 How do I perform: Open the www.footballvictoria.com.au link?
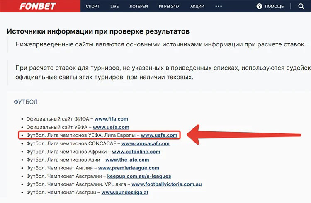click(x=166, y=184)
